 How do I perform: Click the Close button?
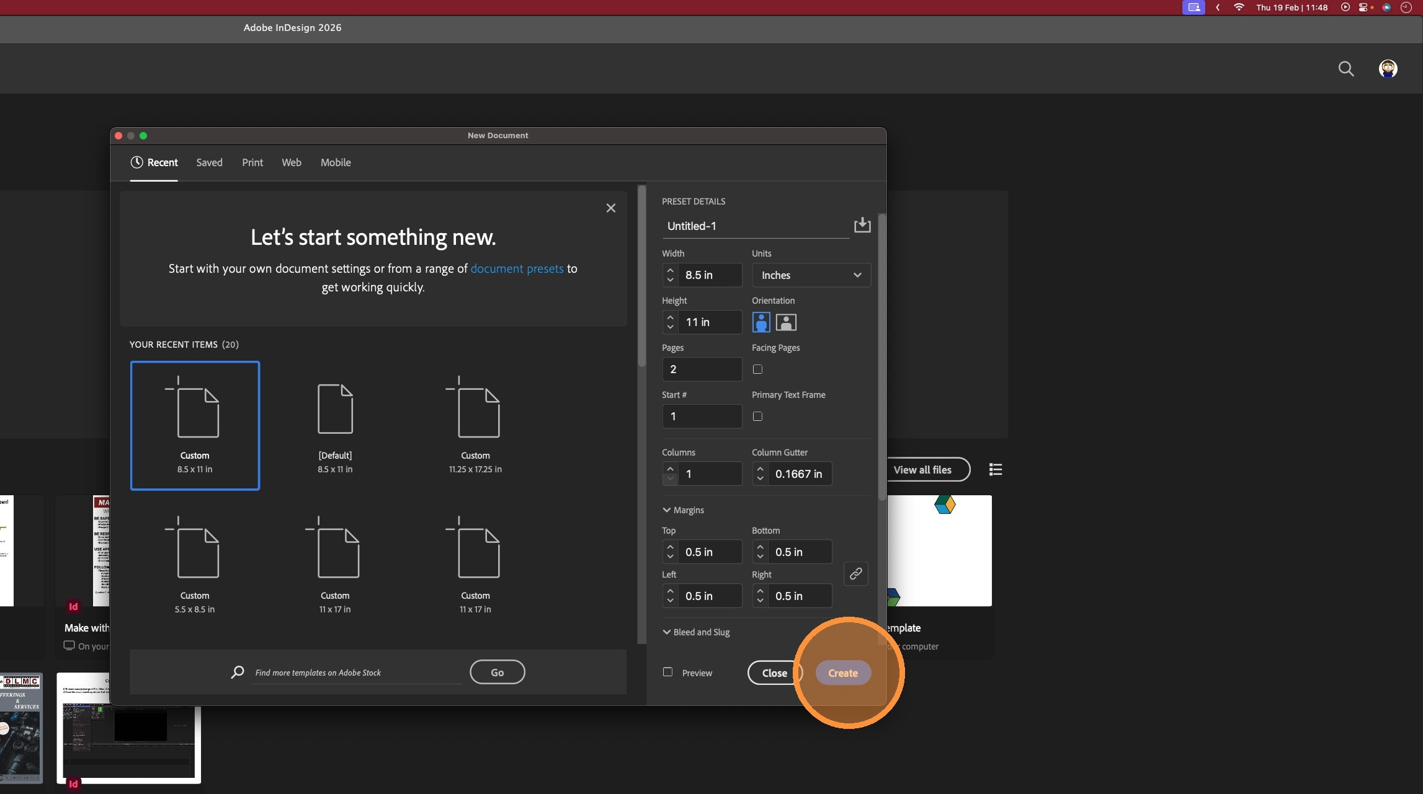pyautogui.click(x=775, y=673)
